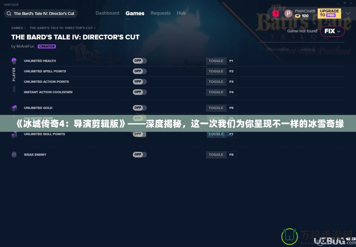The height and width of the screenshot is (247, 356).
Task: Click the F1 hotkey for Unlimited Health
Action: [x=231, y=61]
